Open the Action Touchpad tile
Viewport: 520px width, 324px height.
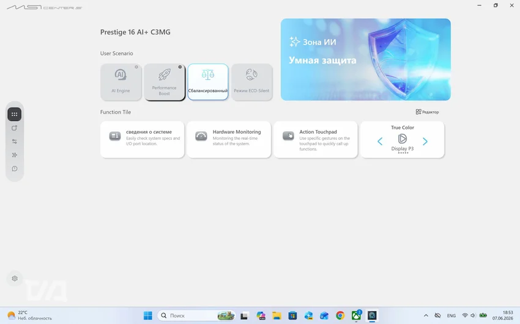pyautogui.click(x=316, y=140)
